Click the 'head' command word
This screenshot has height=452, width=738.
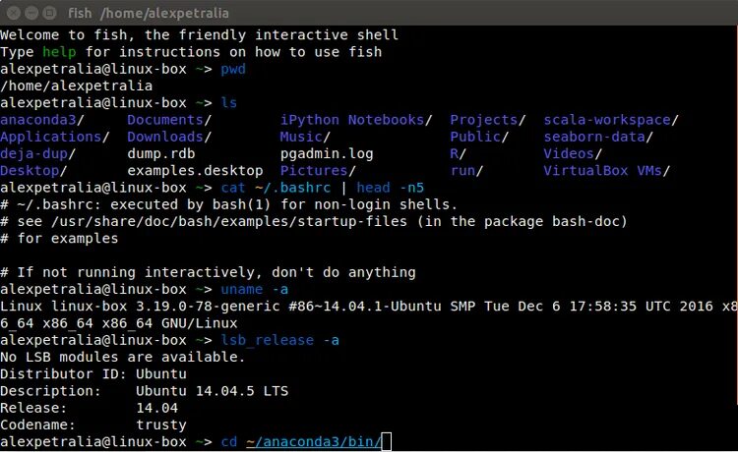pyautogui.click(x=373, y=188)
